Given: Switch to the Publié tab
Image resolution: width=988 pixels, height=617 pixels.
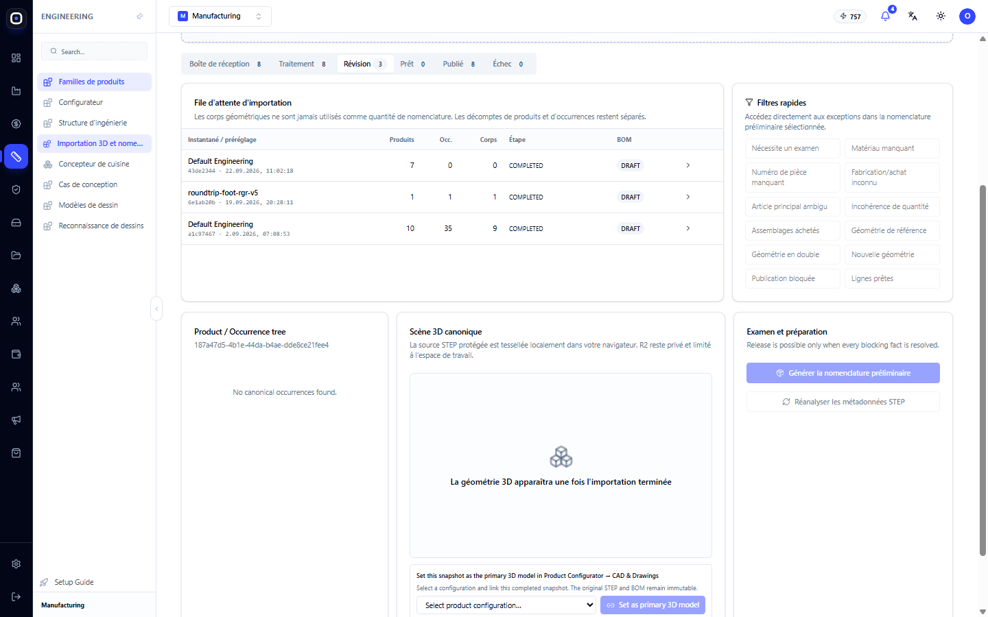Looking at the screenshot, I should tap(459, 64).
